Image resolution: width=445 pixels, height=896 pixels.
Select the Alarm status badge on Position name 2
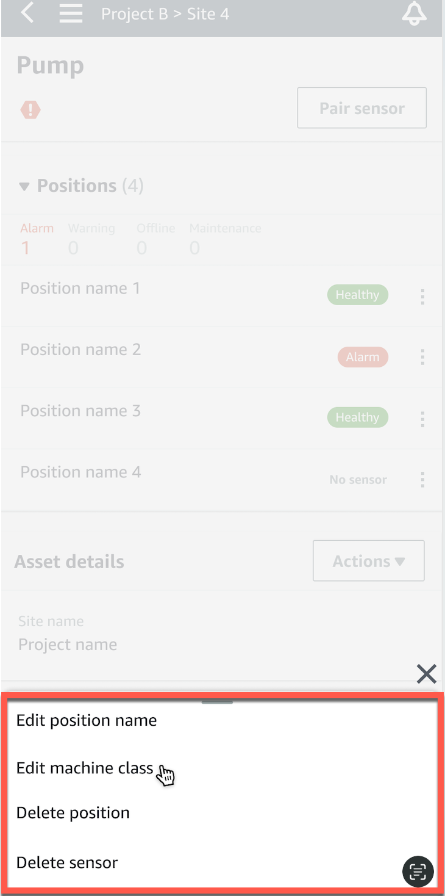click(363, 357)
